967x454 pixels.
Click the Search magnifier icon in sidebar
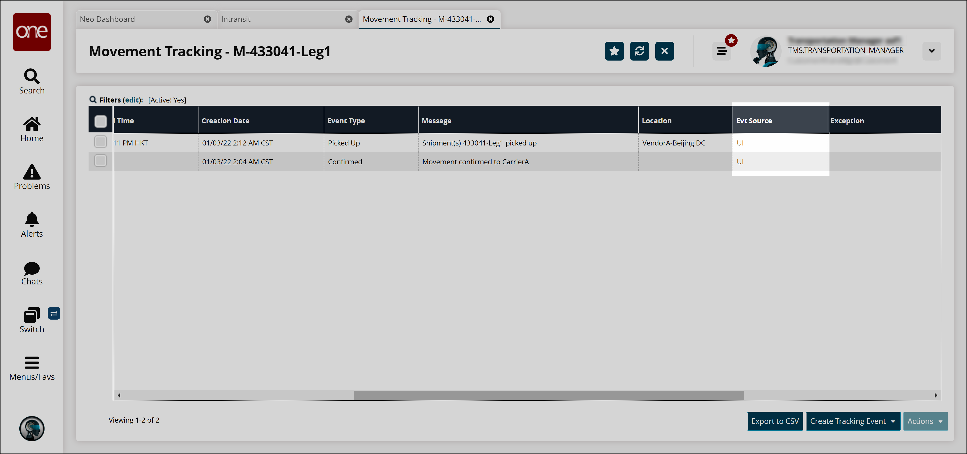pyautogui.click(x=31, y=76)
